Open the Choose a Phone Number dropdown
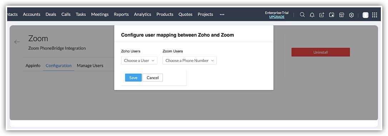 pyautogui.click(x=190, y=61)
